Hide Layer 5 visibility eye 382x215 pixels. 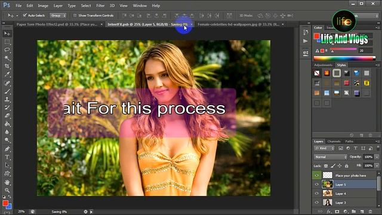point(317,185)
